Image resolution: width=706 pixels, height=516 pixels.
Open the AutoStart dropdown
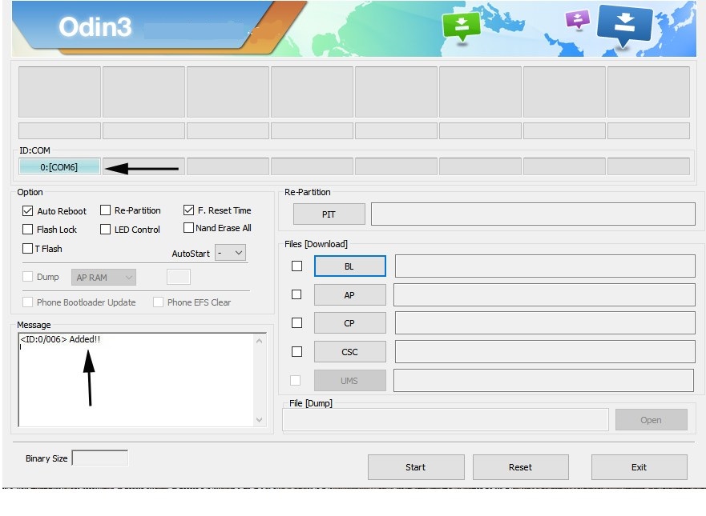[231, 253]
